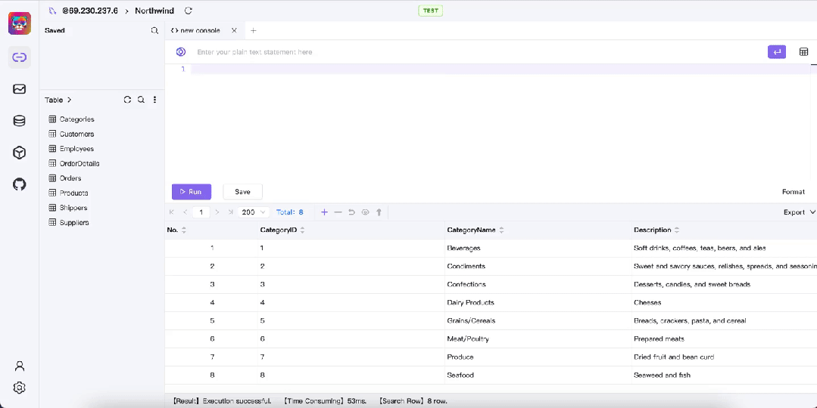Open the Products table
The image size is (817, 408).
point(73,193)
